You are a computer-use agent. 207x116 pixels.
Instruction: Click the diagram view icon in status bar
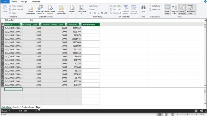point(202,111)
